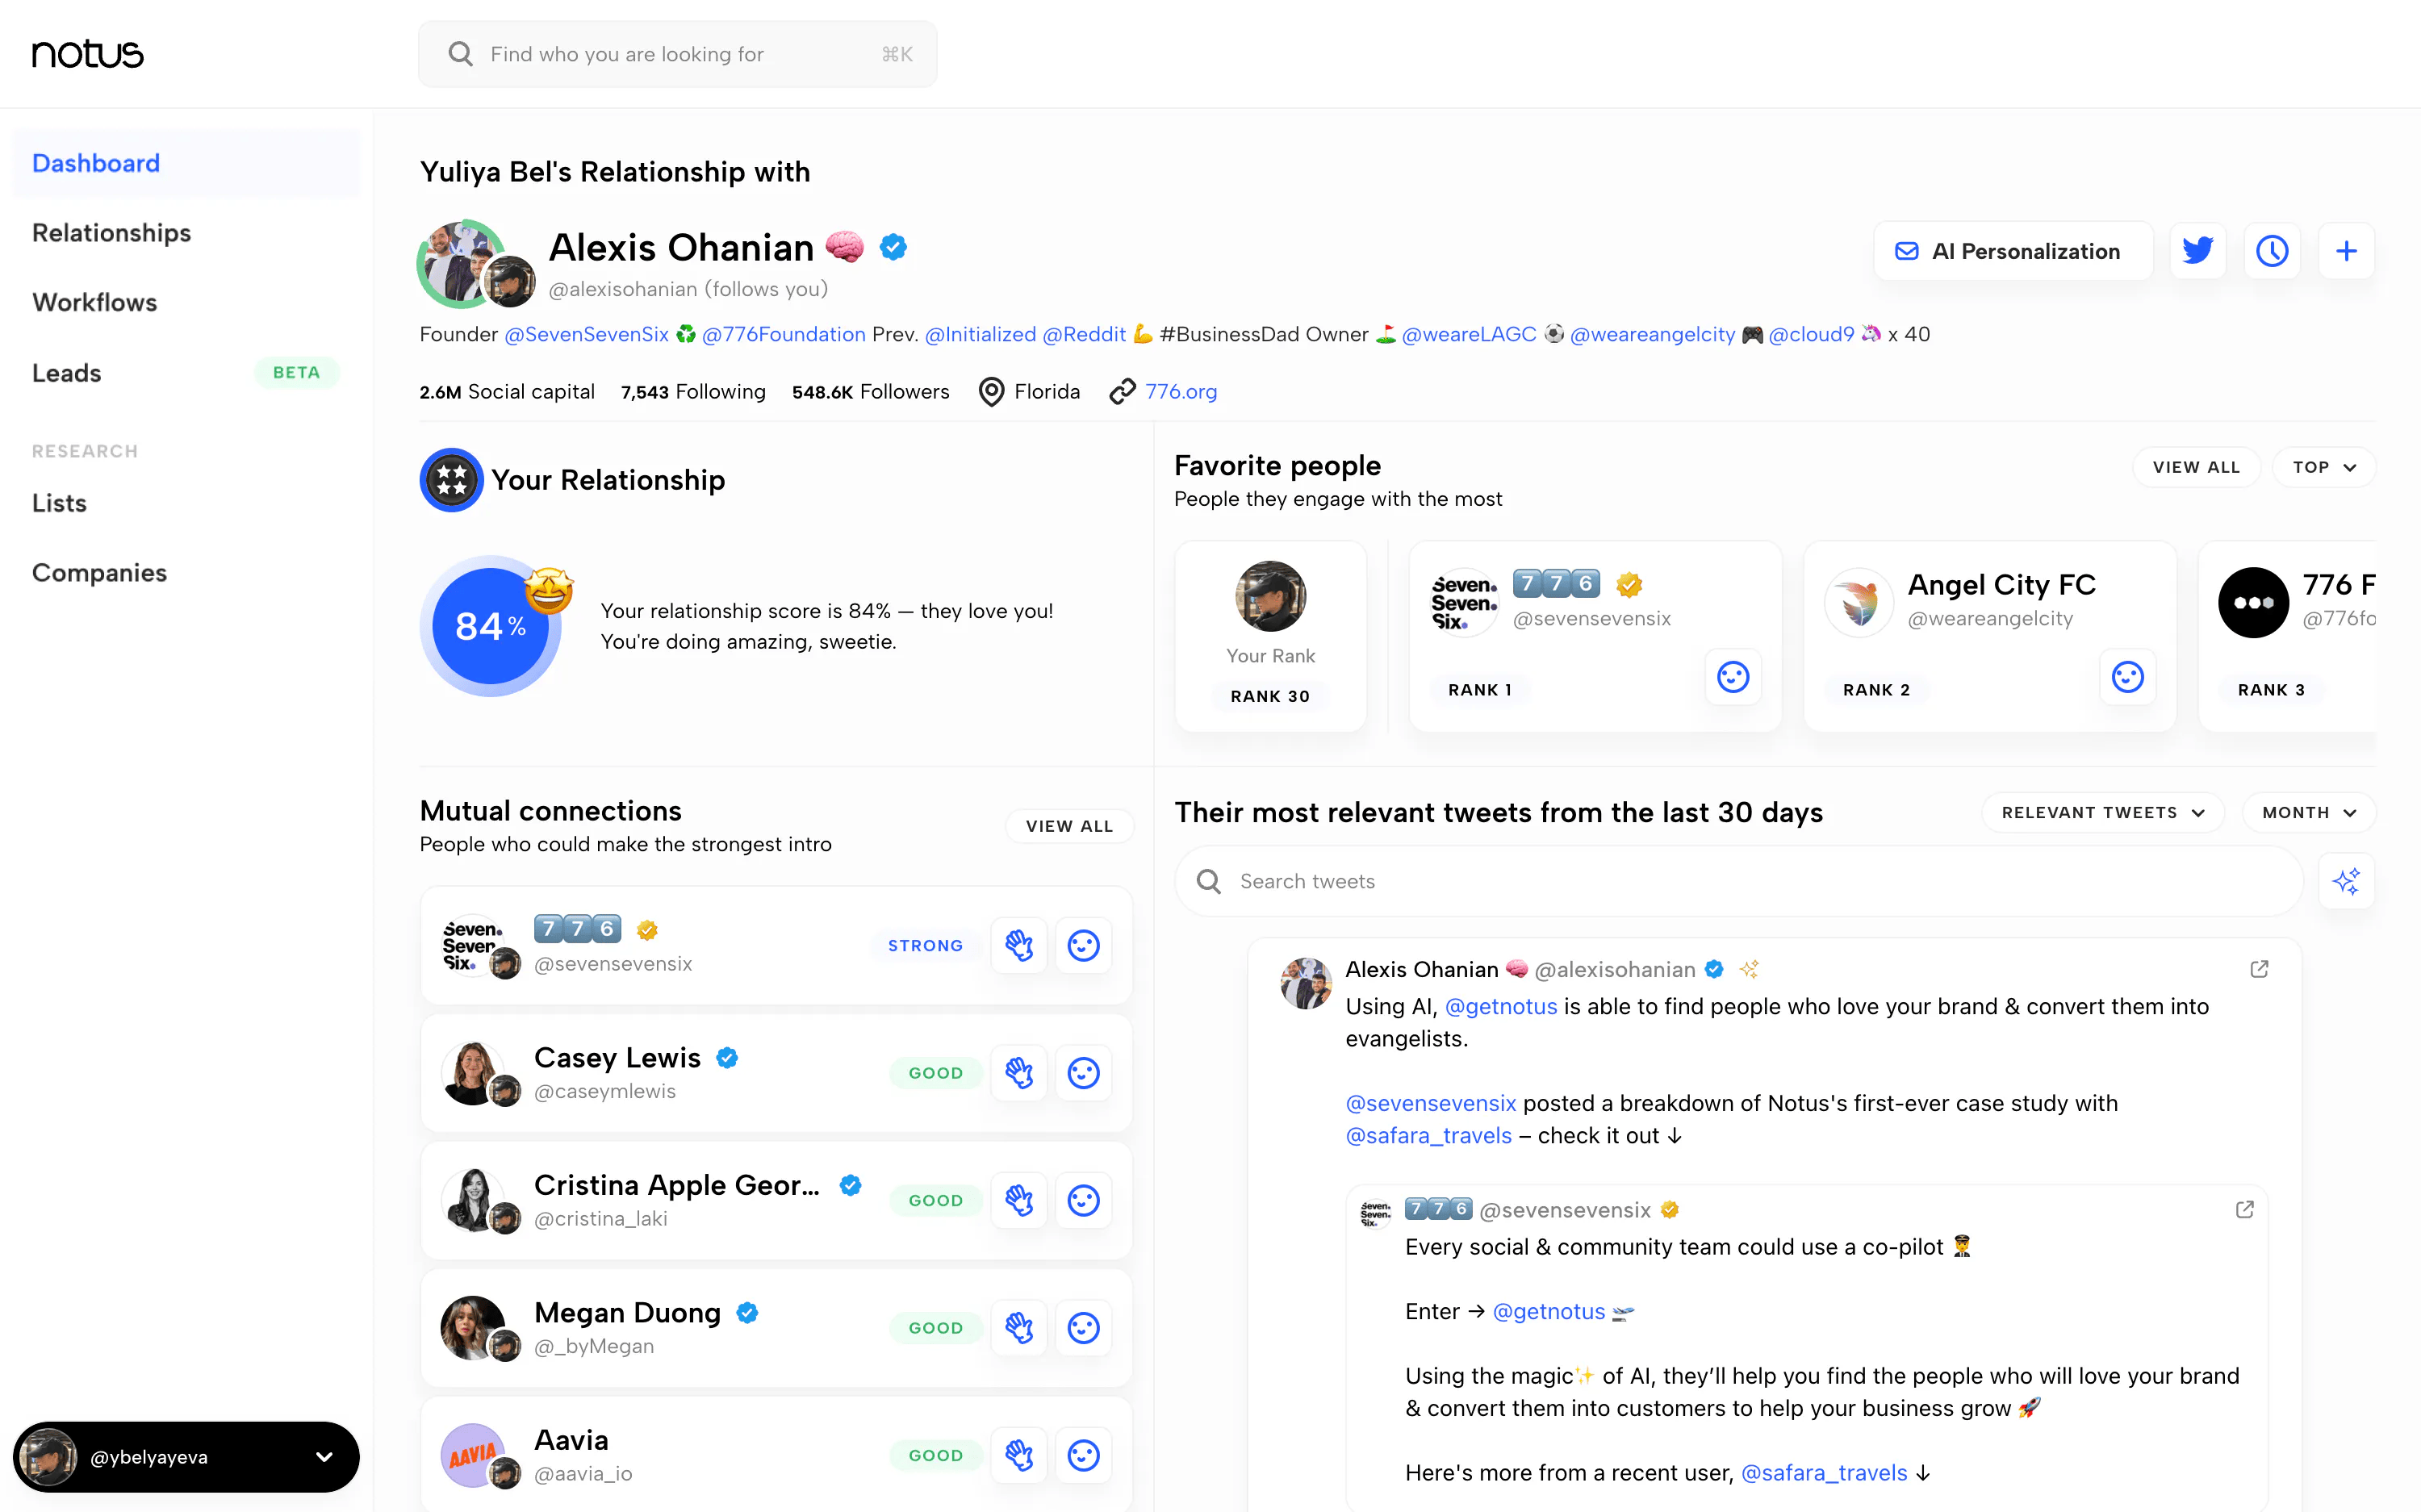Image resolution: width=2421 pixels, height=1512 pixels.
Task: Open quoted sevensevensix tweet external link icon
Action: 2244,1209
